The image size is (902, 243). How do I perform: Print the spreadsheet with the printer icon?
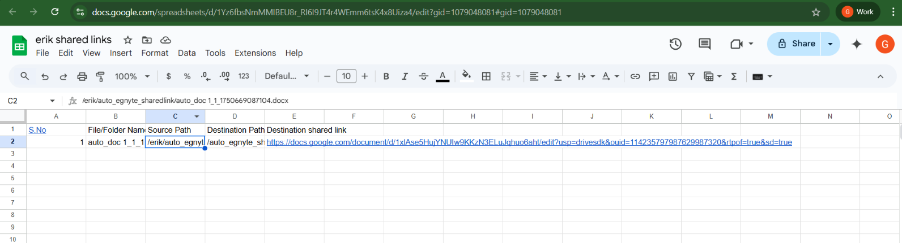[x=82, y=76]
